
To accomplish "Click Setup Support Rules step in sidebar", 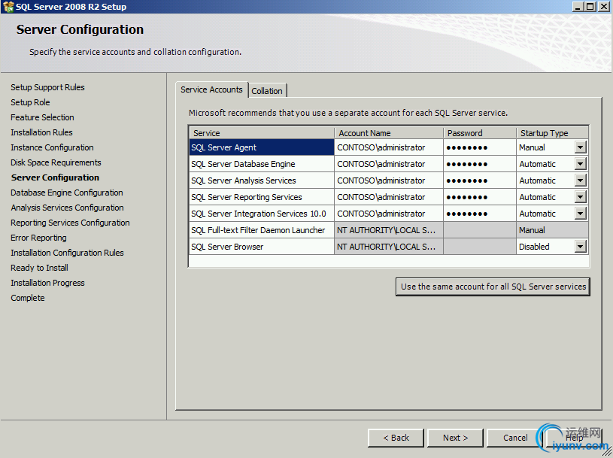I will tap(47, 87).
